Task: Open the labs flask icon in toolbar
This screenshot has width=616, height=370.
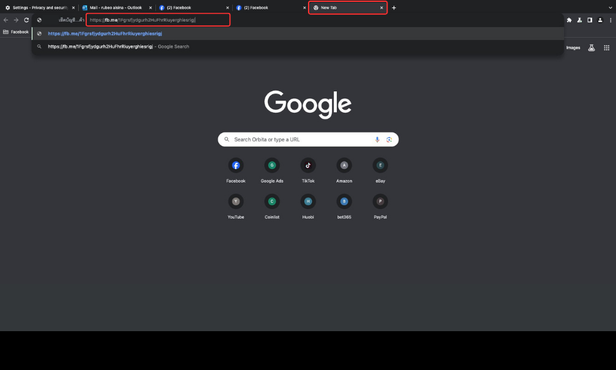Action: [x=580, y=20]
